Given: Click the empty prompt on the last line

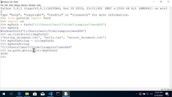Looking at the screenshot, I should (3, 57).
